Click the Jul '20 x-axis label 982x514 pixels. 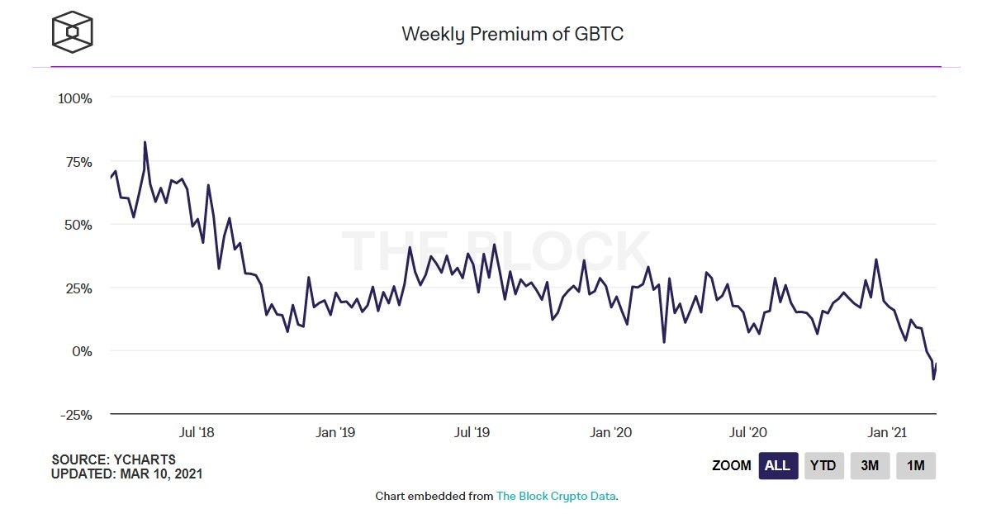pos(747,432)
